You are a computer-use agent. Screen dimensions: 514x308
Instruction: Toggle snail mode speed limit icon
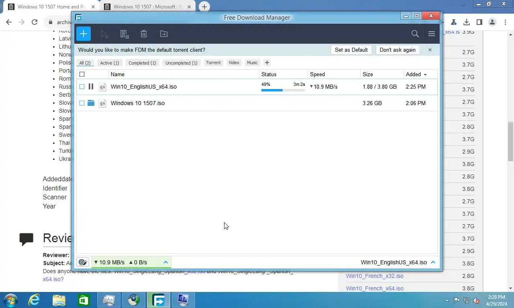pos(83,262)
